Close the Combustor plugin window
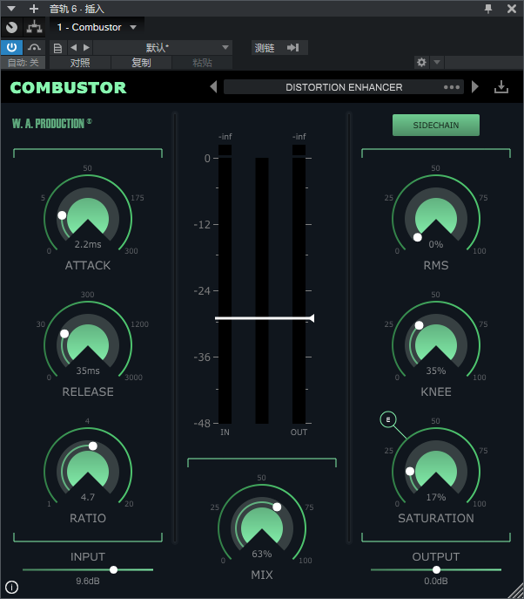 (512, 9)
